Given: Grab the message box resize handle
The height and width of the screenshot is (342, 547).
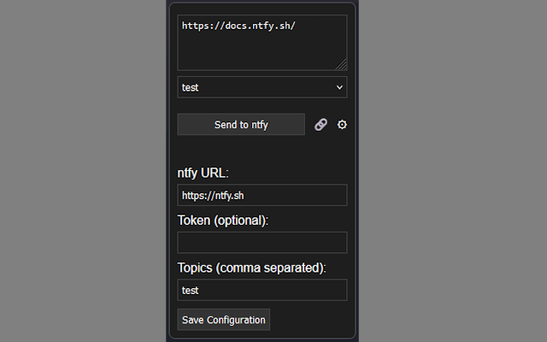Looking at the screenshot, I should 342,65.
